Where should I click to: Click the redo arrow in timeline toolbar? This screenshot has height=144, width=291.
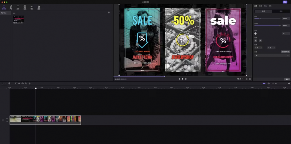click(x=6, y=83)
